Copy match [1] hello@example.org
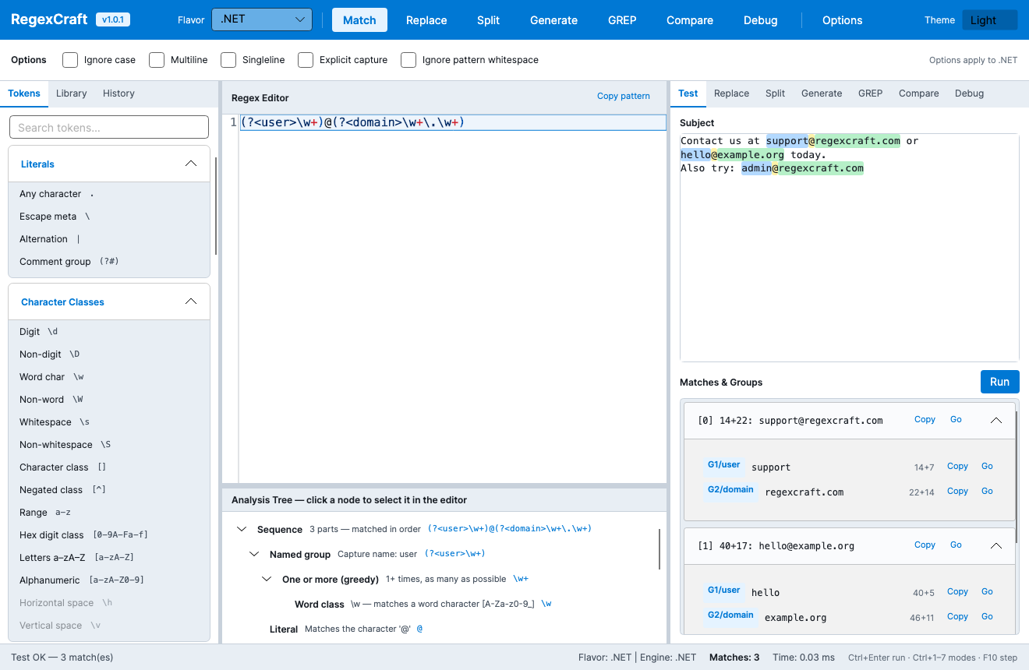1029x670 pixels. pyautogui.click(x=925, y=545)
